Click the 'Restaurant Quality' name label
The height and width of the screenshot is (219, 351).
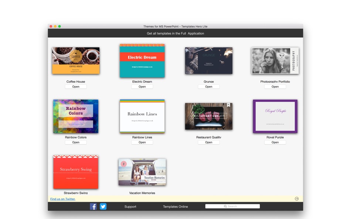pos(209,137)
